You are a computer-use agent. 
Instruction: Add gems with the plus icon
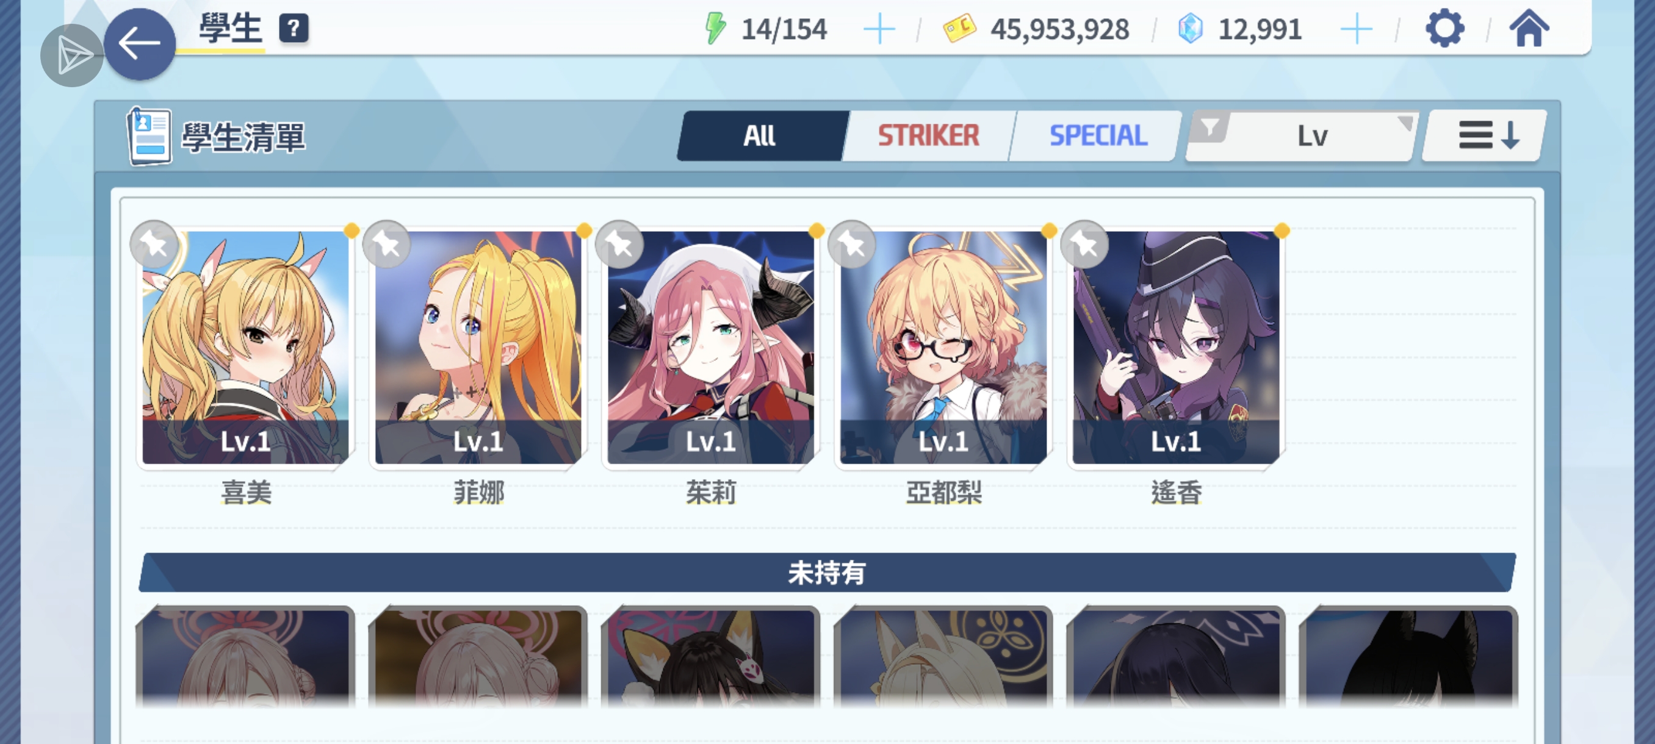[1356, 29]
